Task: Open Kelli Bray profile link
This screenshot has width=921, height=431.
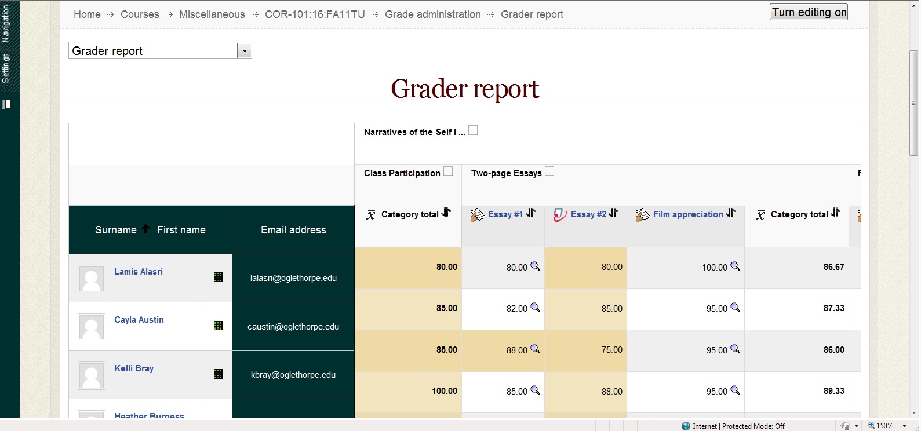Action: click(x=134, y=368)
